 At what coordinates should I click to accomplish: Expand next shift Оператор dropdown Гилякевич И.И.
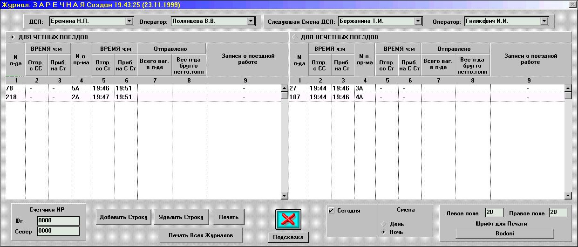tap(544, 21)
